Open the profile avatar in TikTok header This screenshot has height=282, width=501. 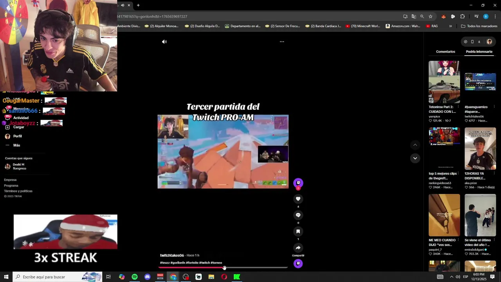489,42
